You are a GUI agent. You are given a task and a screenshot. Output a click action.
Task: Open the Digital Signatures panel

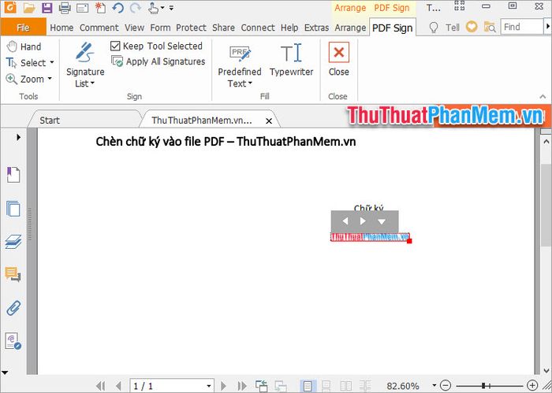point(13,341)
